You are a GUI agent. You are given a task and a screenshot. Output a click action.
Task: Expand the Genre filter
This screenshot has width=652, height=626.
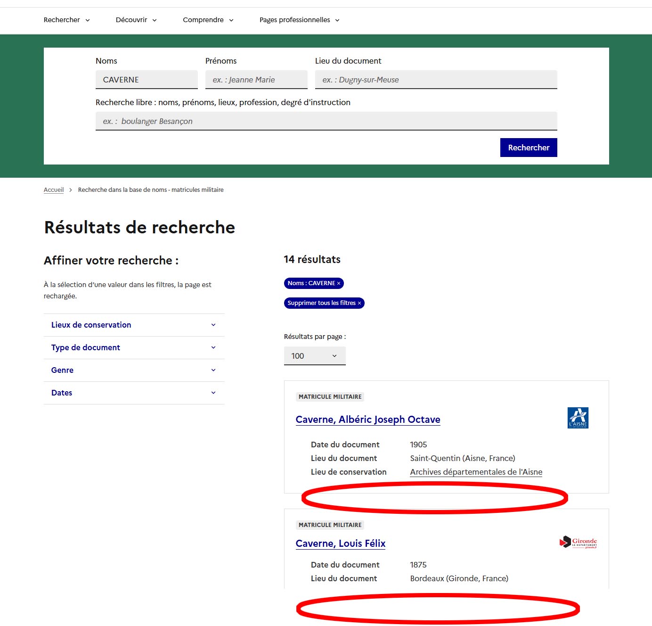click(134, 370)
